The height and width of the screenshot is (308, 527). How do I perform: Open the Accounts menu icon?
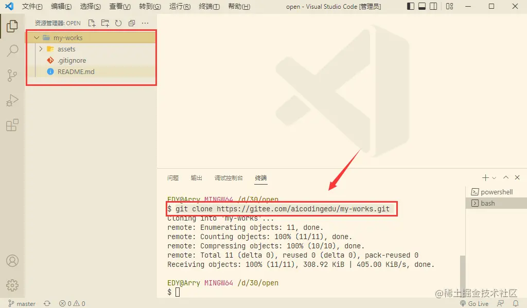[x=12, y=261]
